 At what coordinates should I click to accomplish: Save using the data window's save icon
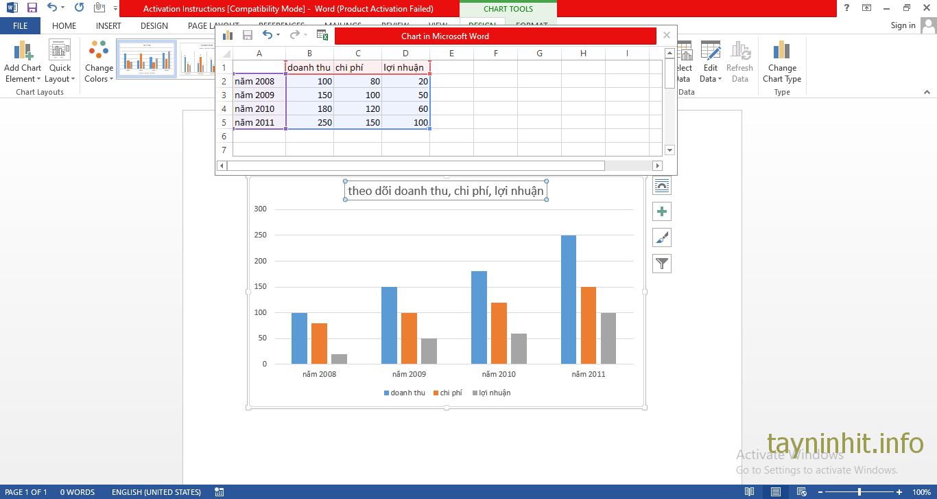248,35
